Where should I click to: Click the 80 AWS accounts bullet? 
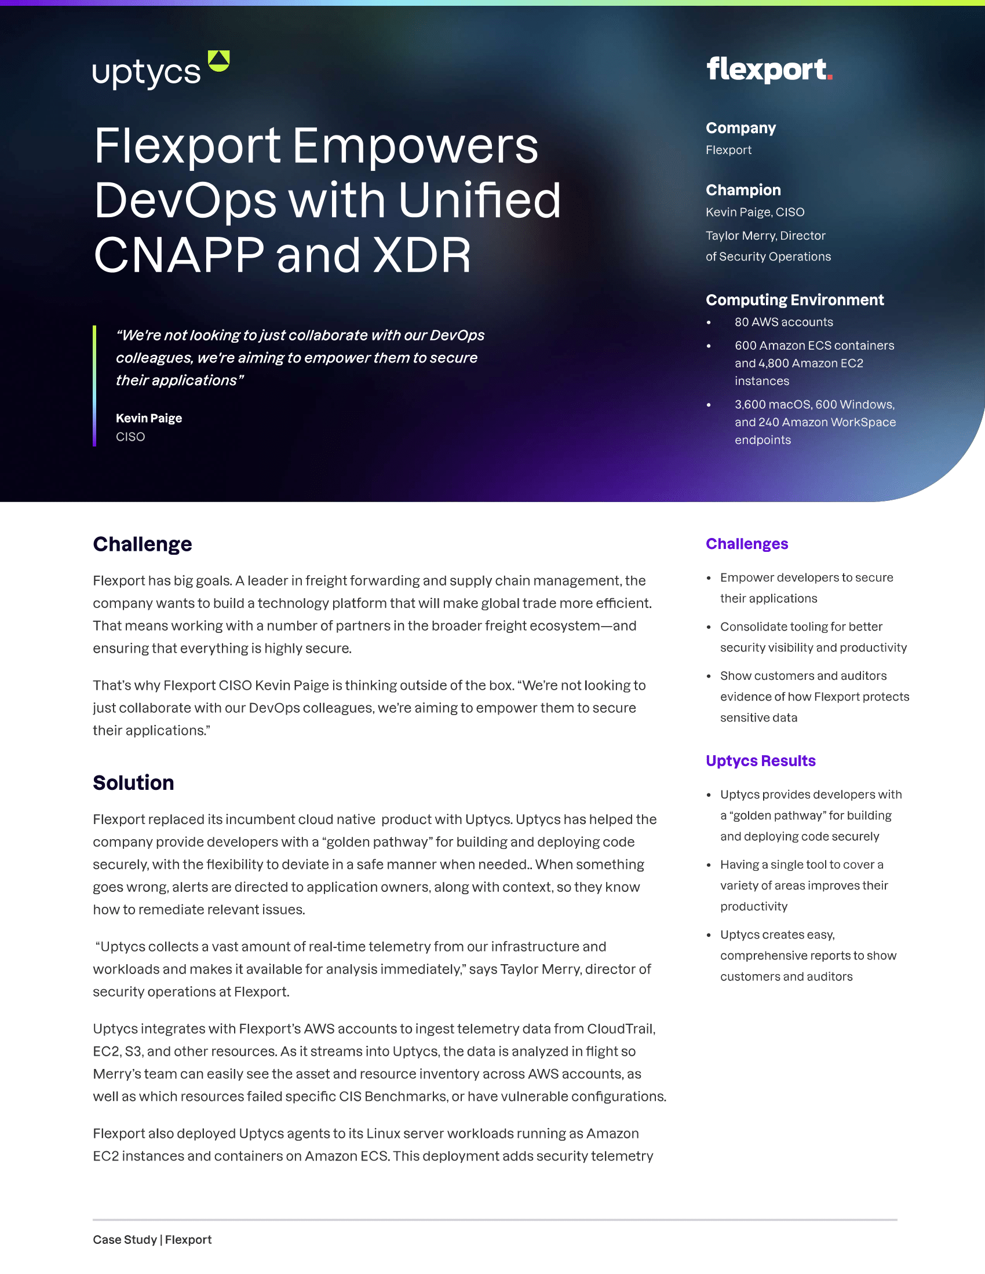click(783, 322)
